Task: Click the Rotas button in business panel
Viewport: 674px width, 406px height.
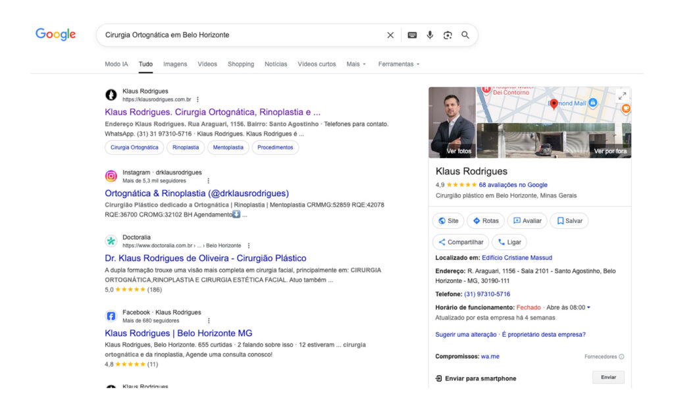Action: click(x=485, y=220)
